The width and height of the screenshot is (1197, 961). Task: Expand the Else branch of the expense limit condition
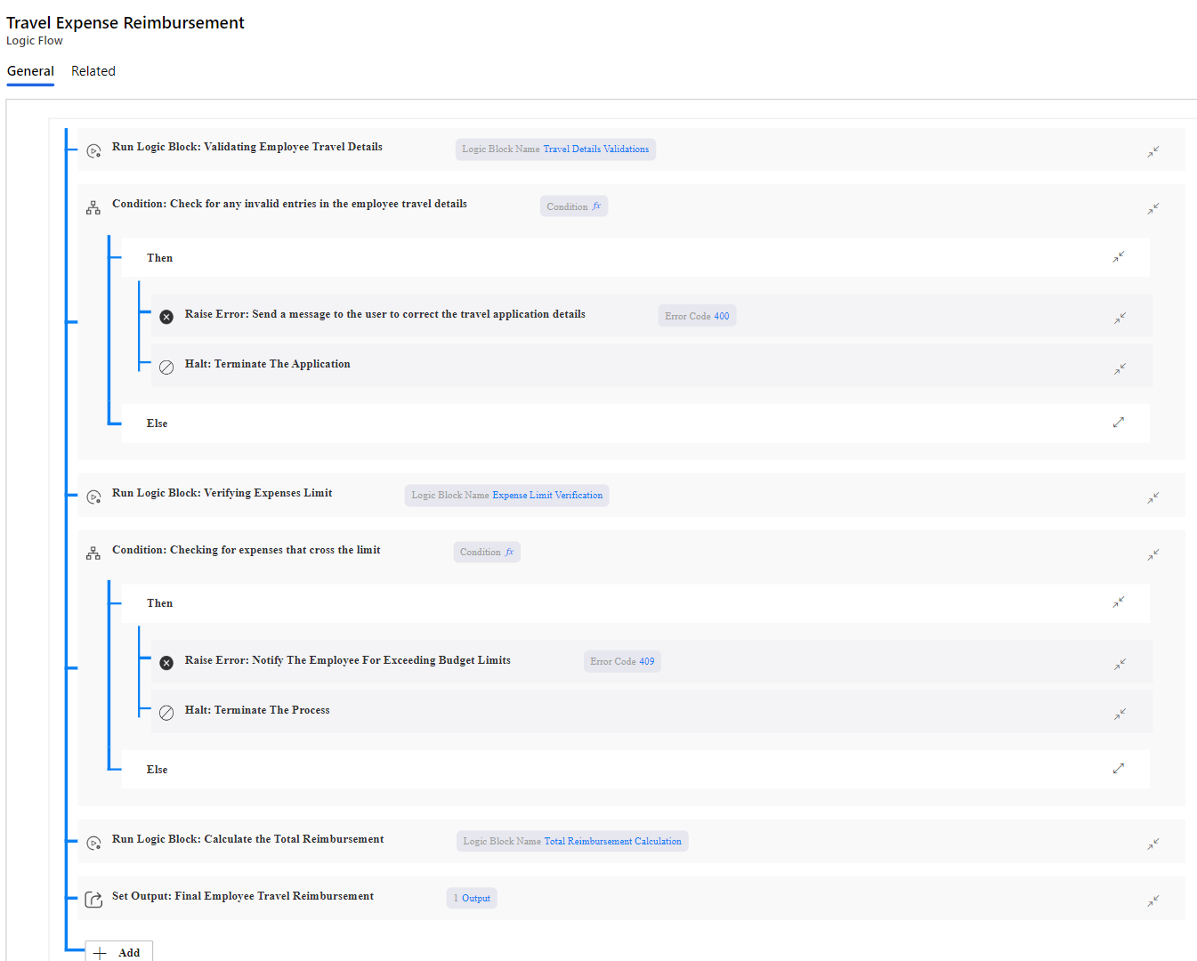pyautogui.click(x=1119, y=768)
